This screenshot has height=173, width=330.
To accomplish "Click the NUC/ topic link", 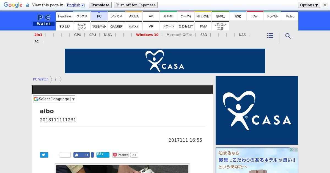I will click(108, 35).
